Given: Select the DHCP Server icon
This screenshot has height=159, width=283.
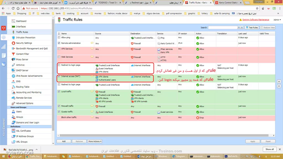Looking at the screenshot, I should pos(14,70).
